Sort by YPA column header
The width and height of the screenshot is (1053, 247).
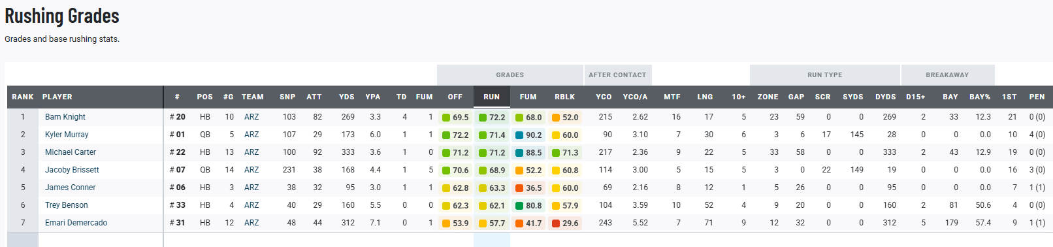click(x=373, y=97)
